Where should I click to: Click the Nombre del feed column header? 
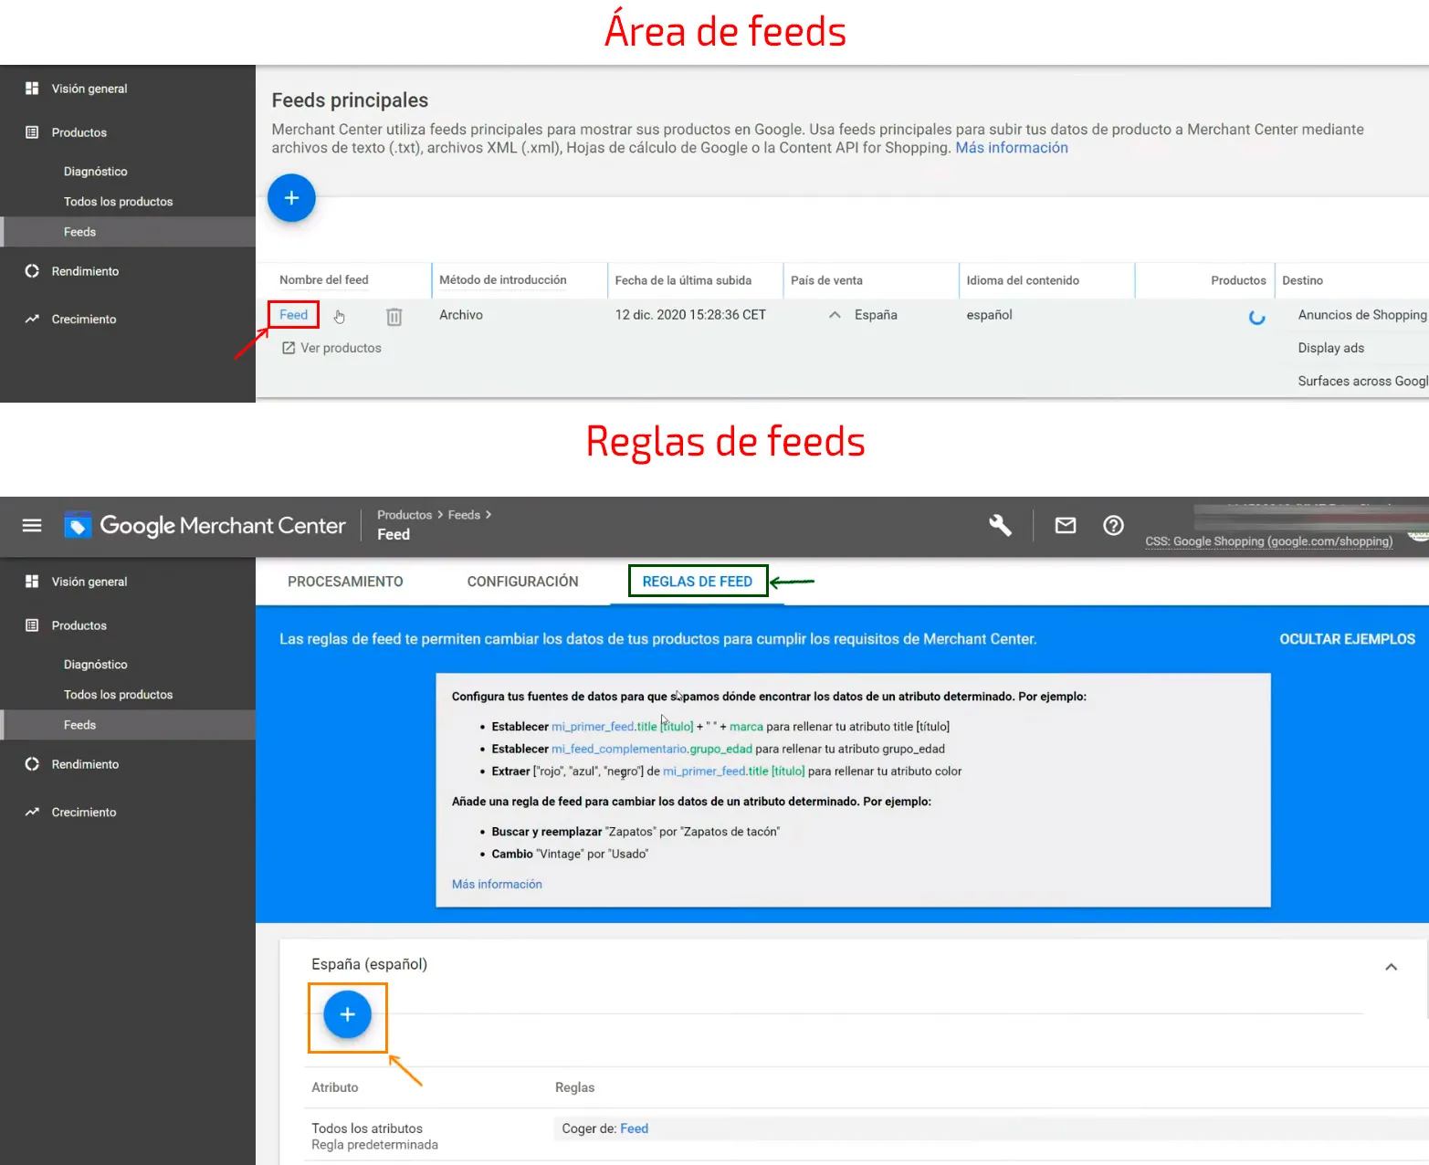coord(324,280)
